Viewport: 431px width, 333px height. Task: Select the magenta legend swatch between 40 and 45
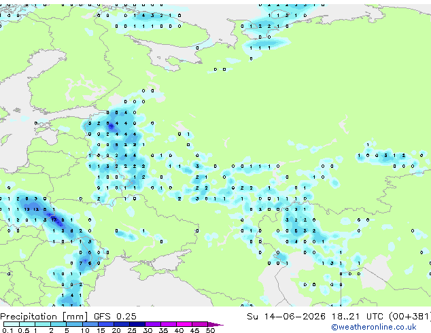(x=184, y=324)
